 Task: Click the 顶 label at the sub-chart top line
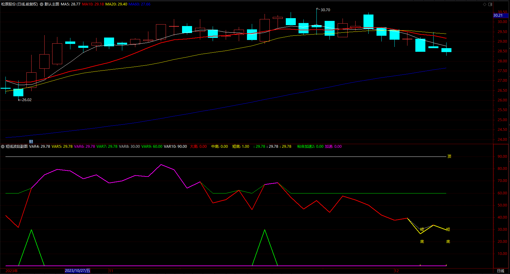449,157
